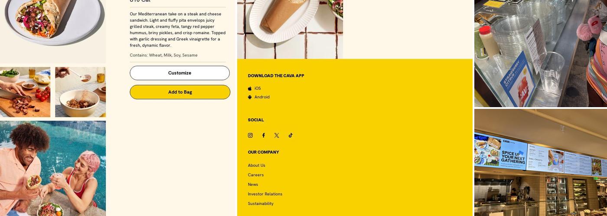Open the Strawberry Citrus cups photo
This screenshot has width=607, height=216.
click(x=541, y=54)
